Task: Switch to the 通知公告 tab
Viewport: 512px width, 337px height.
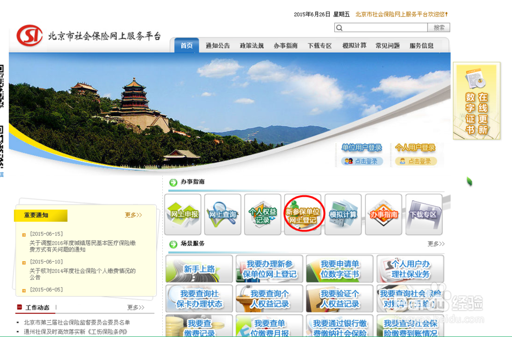Action: pyautogui.click(x=218, y=46)
